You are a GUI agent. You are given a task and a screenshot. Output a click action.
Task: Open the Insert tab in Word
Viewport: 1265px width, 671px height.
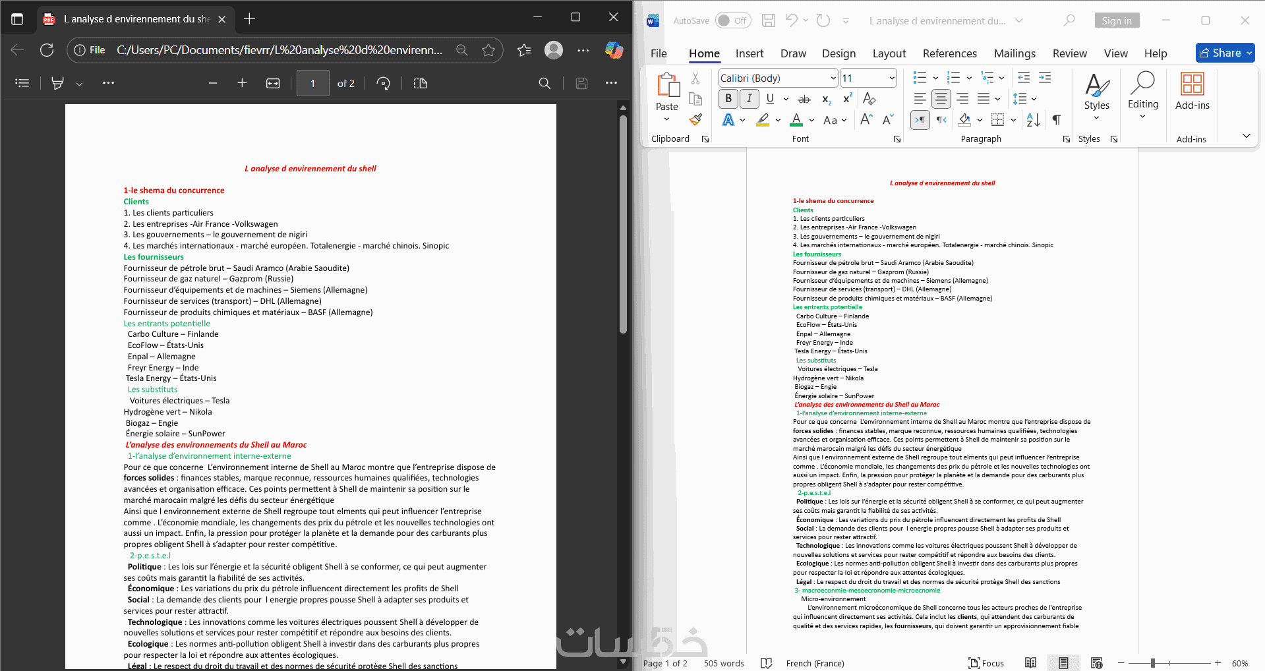coord(750,53)
